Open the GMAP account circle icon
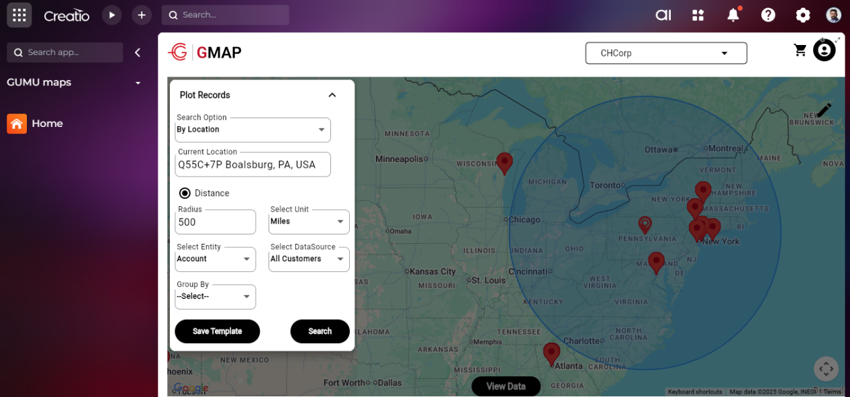 [x=824, y=50]
